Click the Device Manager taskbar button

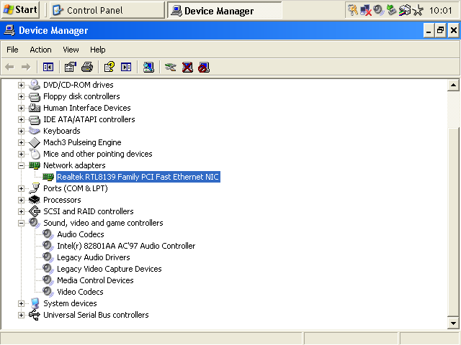pos(225,11)
